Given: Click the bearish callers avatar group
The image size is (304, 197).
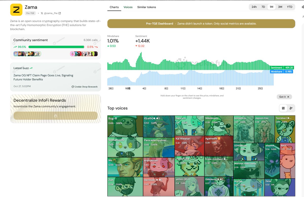Looking at the screenshot, I should pyautogui.click(x=84, y=54).
